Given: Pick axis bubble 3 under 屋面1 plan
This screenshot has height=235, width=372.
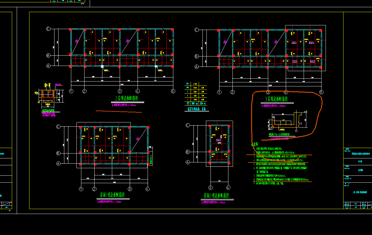Looking at the screenshot, I should point(130,189).
